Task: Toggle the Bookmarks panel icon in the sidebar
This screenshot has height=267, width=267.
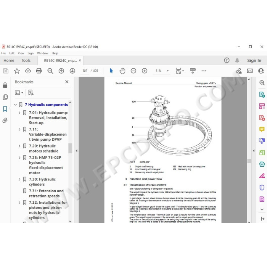Action: 5,109
